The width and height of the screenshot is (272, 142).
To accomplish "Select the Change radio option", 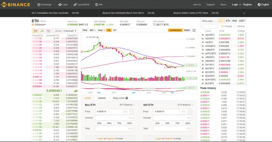I will (222, 26).
